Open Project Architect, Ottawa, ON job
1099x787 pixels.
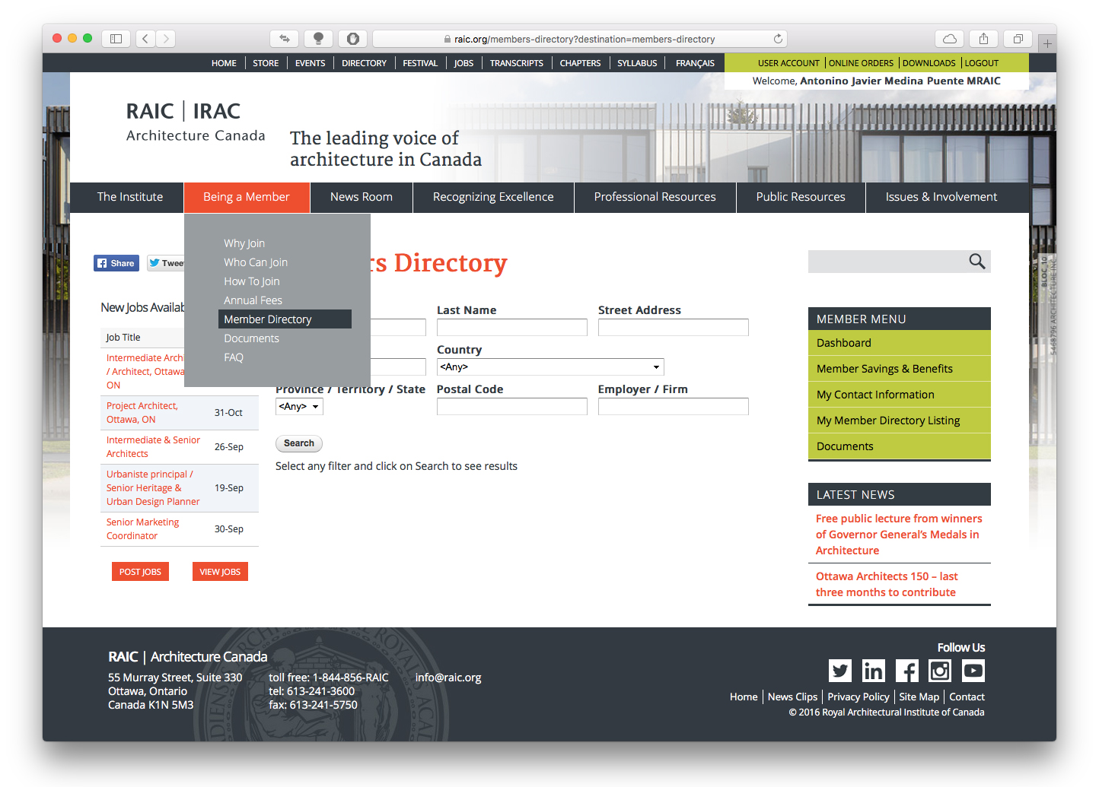[x=142, y=413]
